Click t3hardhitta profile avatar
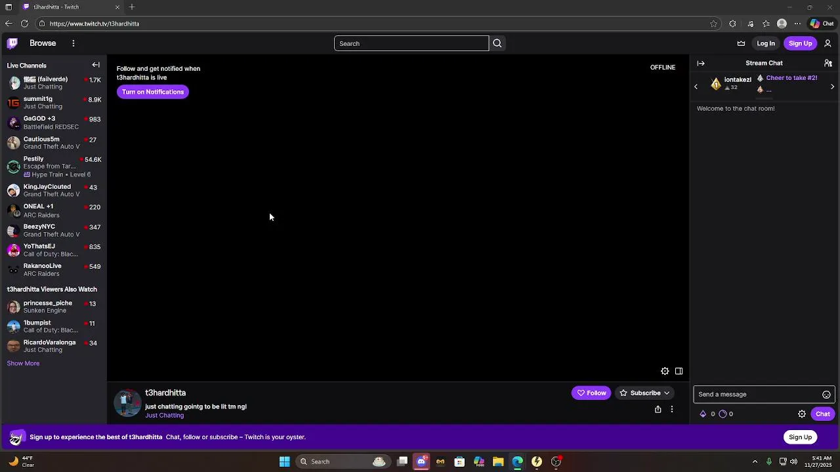Viewport: 840px width, 472px height. (127, 403)
